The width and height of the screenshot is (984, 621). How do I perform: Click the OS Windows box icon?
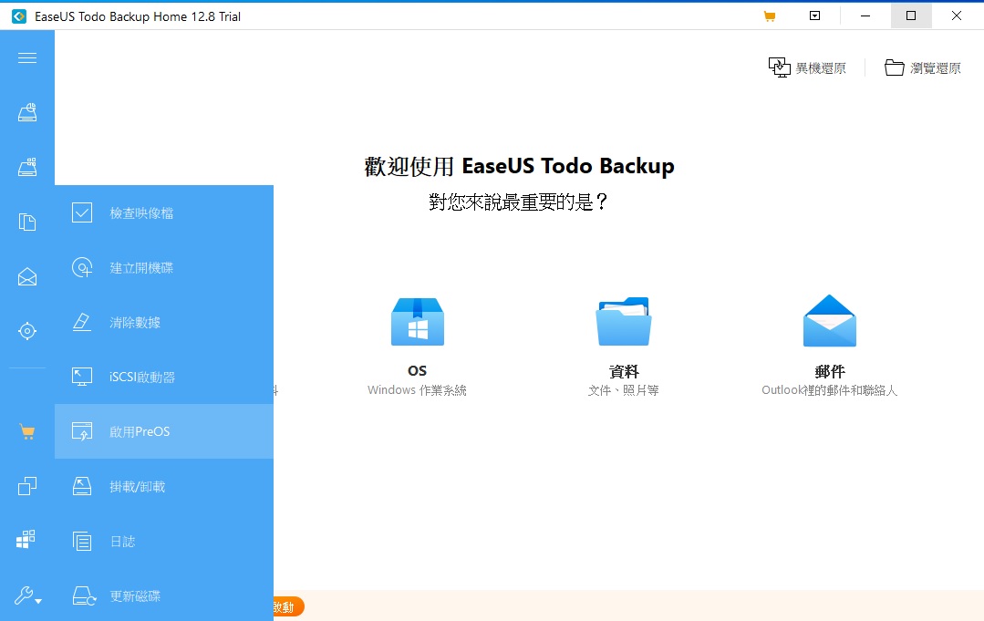[x=418, y=322]
